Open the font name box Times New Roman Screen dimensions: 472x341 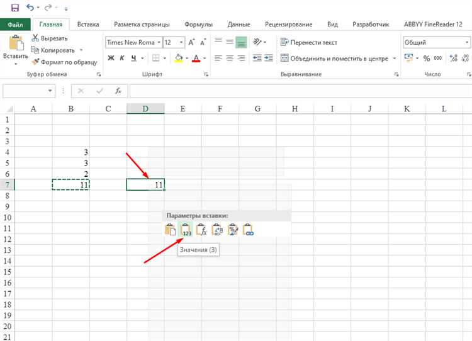pos(133,42)
